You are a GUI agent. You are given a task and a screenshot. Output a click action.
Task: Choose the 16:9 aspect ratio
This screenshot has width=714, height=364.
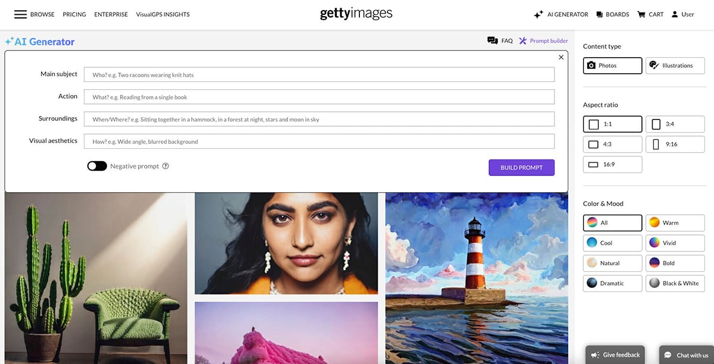[612, 164]
